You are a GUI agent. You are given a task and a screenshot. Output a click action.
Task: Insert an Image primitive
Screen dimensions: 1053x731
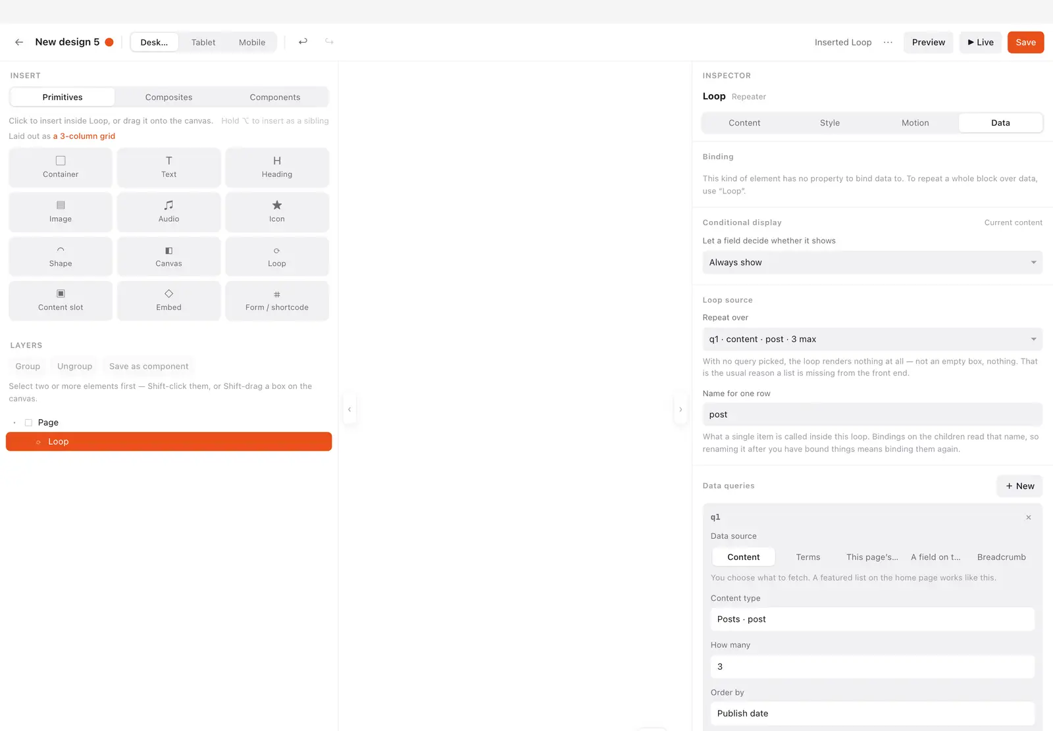[x=61, y=212]
